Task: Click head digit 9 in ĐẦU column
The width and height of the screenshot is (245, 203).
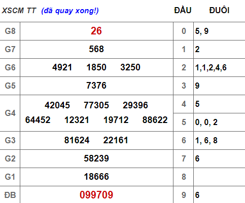Action: click(x=184, y=195)
